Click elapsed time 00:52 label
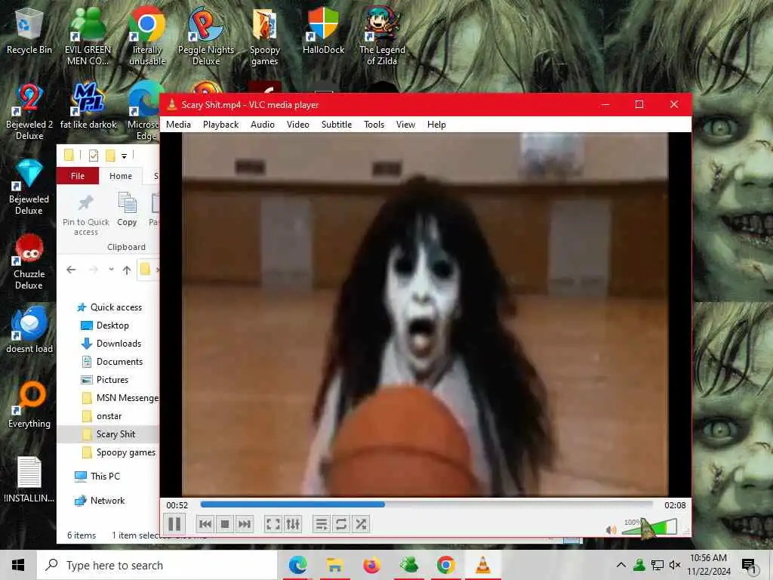 click(177, 505)
